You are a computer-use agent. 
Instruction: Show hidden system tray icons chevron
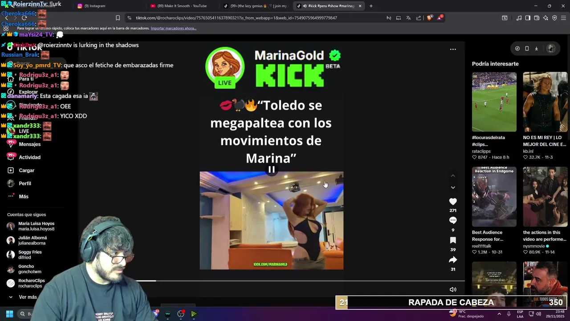pyautogui.click(x=499, y=314)
